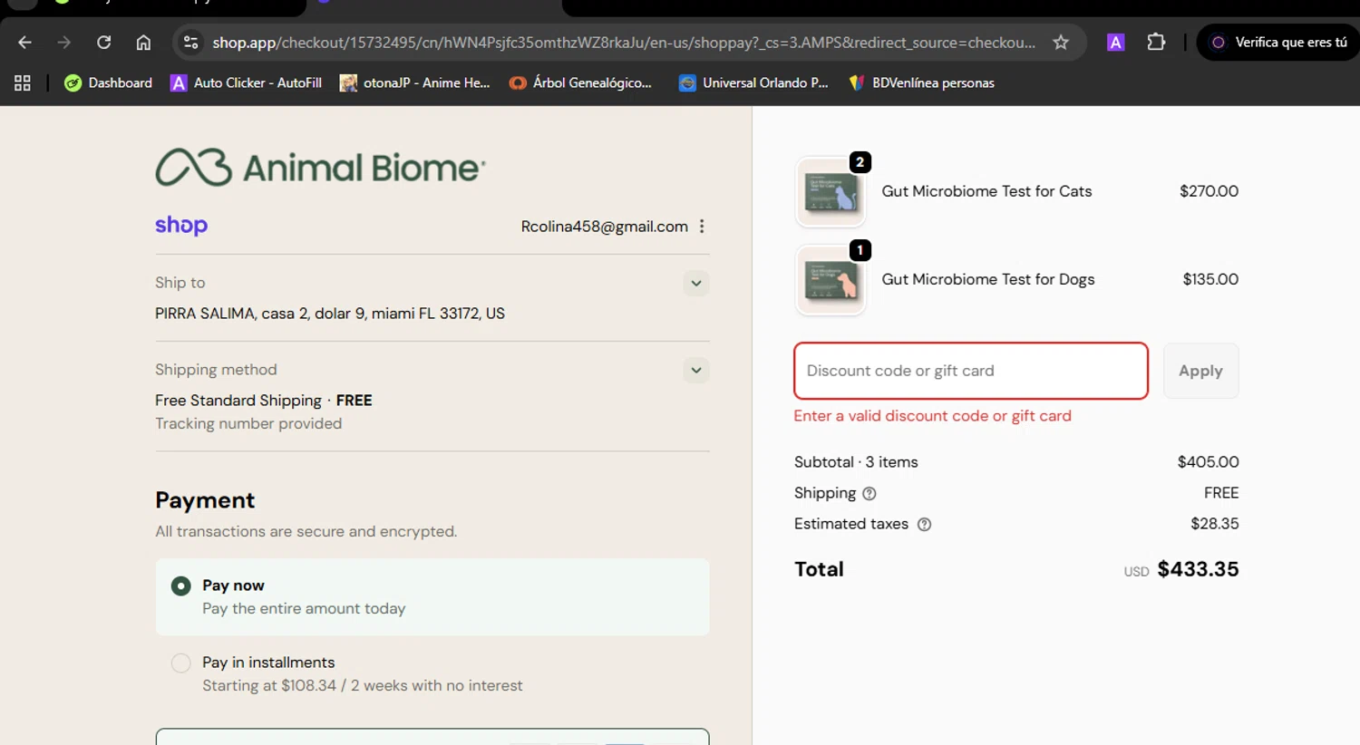This screenshot has width=1360, height=745.
Task: Click 'Gut Microbiome Test for Dogs' product name
Action: (x=988, y=279)
